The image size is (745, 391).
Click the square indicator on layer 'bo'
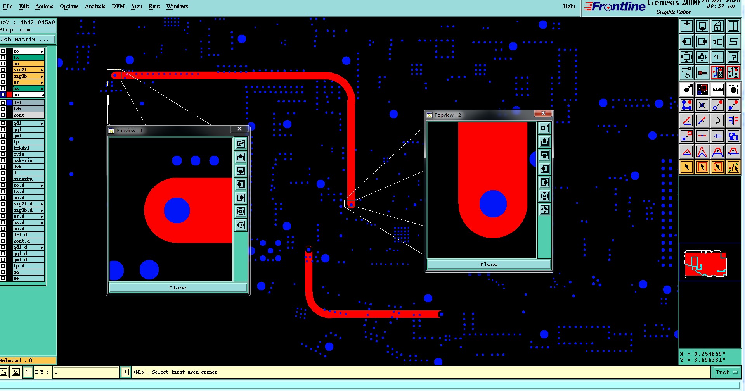click(43, 95)
